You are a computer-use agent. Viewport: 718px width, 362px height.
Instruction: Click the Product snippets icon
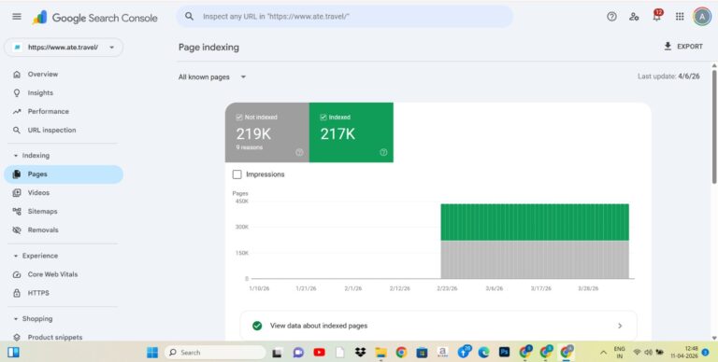(x=17, y=338)
